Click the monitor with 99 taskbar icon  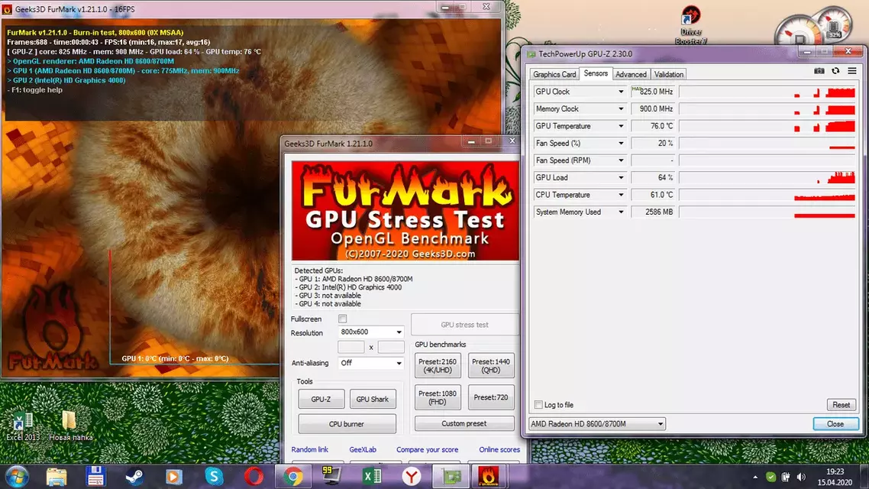pyautogui.click(x=331, y=476)
